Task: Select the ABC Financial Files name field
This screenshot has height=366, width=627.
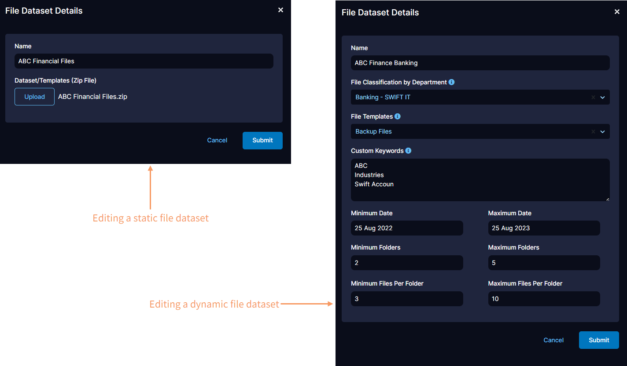Action: (144, 61)
